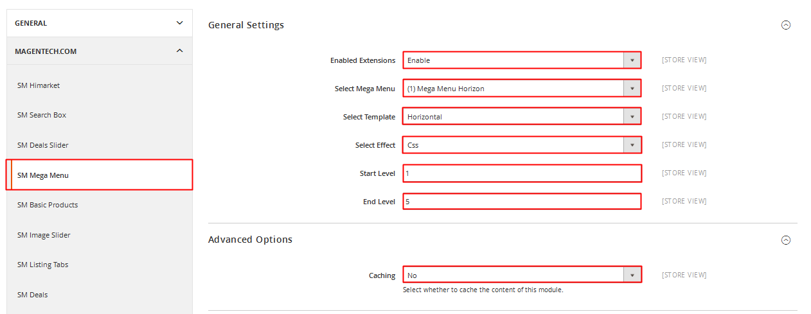
Task: Click the End Level input field
Action: (x=522, y=202)
